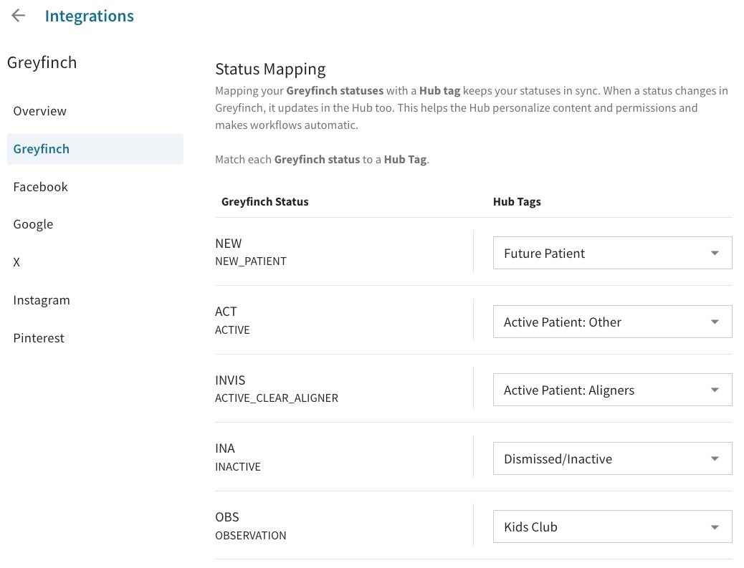The height and width of the screenshot is (568, 744).
Task: Click the Greyfinch Status column header
Action: pyautogui.click(x=264, y=202)
